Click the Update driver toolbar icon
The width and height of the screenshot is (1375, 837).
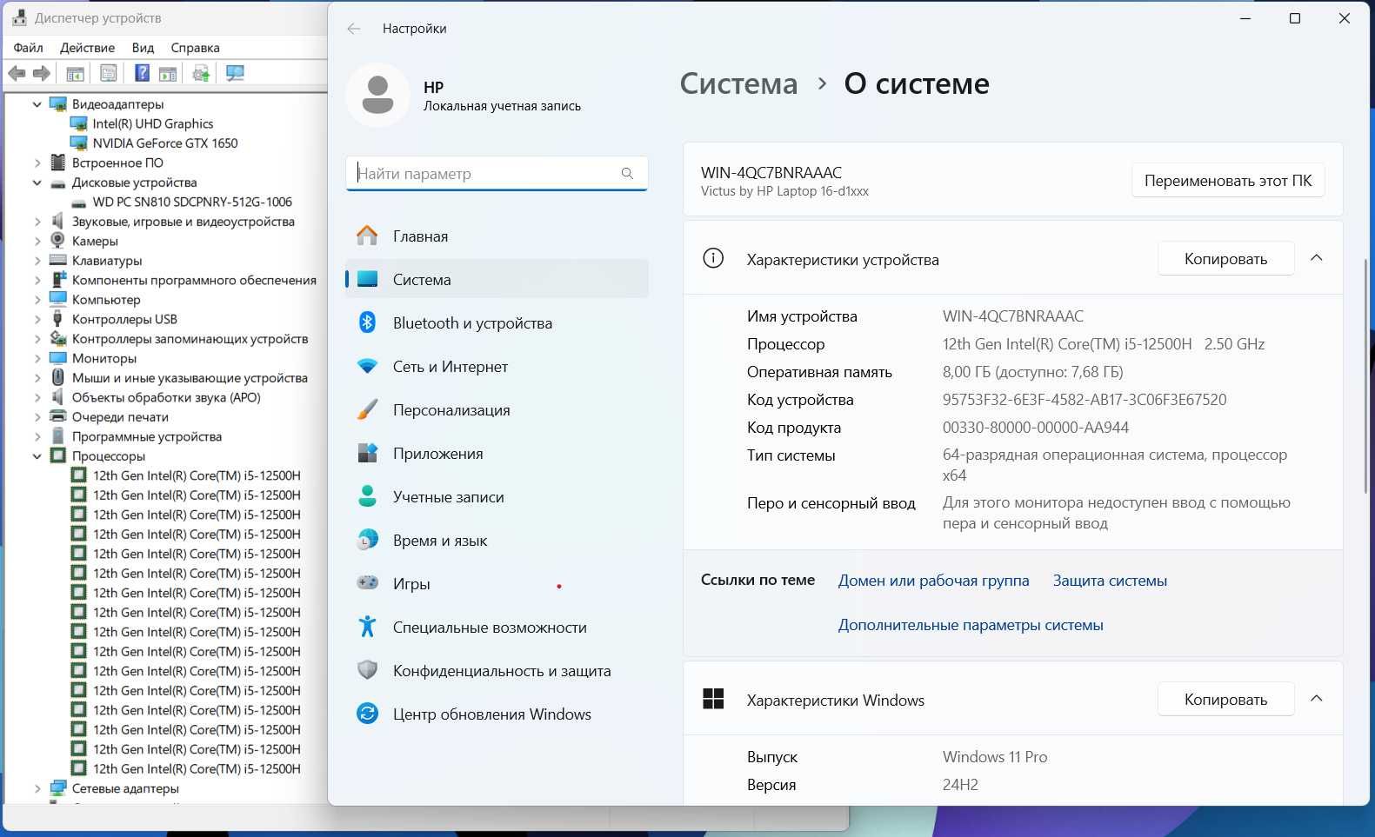(202, 74)
